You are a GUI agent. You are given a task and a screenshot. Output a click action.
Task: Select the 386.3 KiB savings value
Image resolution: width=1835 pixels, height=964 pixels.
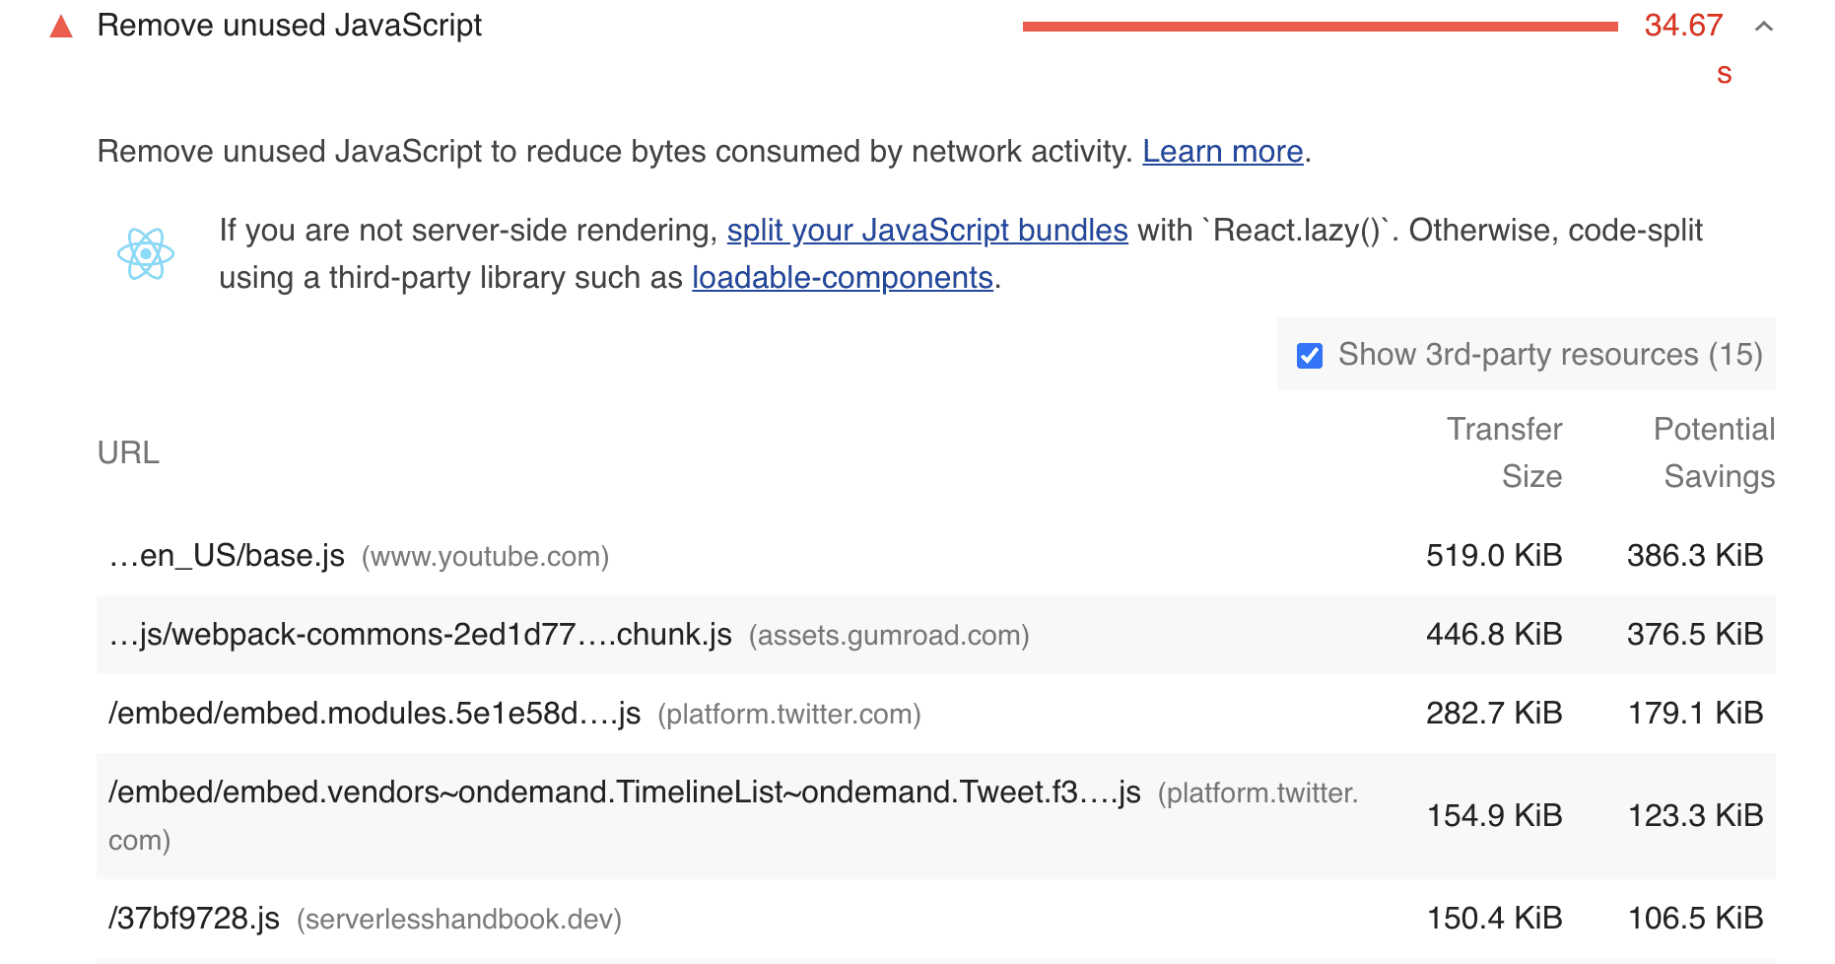tap(1694, 556)
